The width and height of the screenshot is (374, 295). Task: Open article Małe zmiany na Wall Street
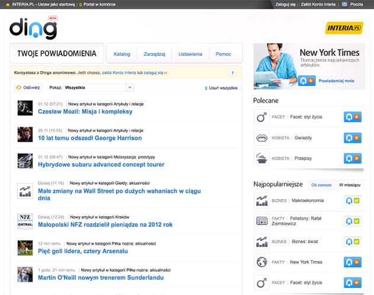tap(120, 194)
